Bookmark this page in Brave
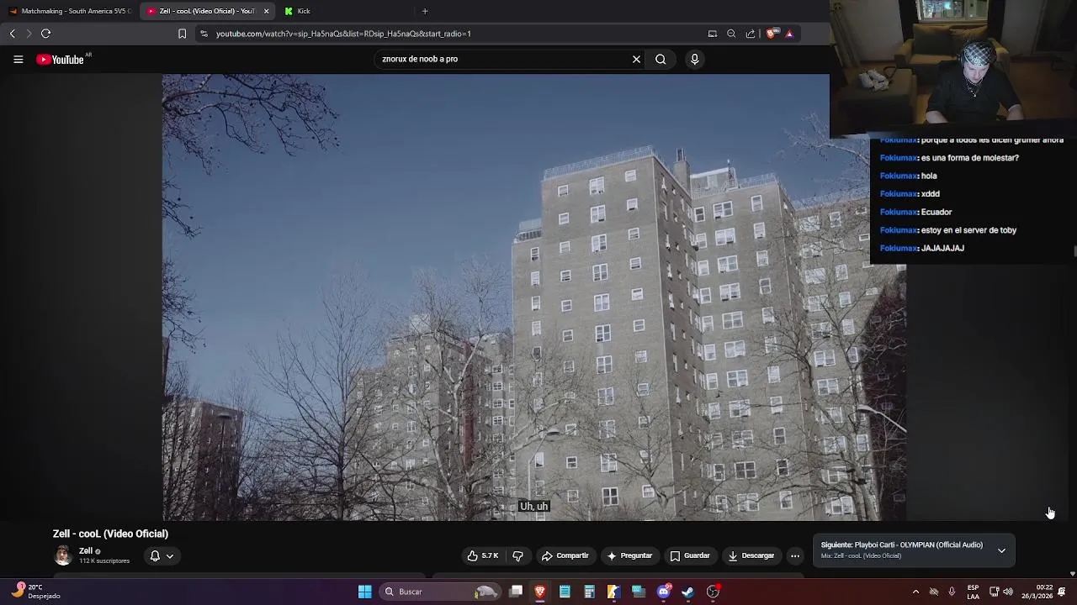Viewport: 1077px width, 605px height. 182,34
